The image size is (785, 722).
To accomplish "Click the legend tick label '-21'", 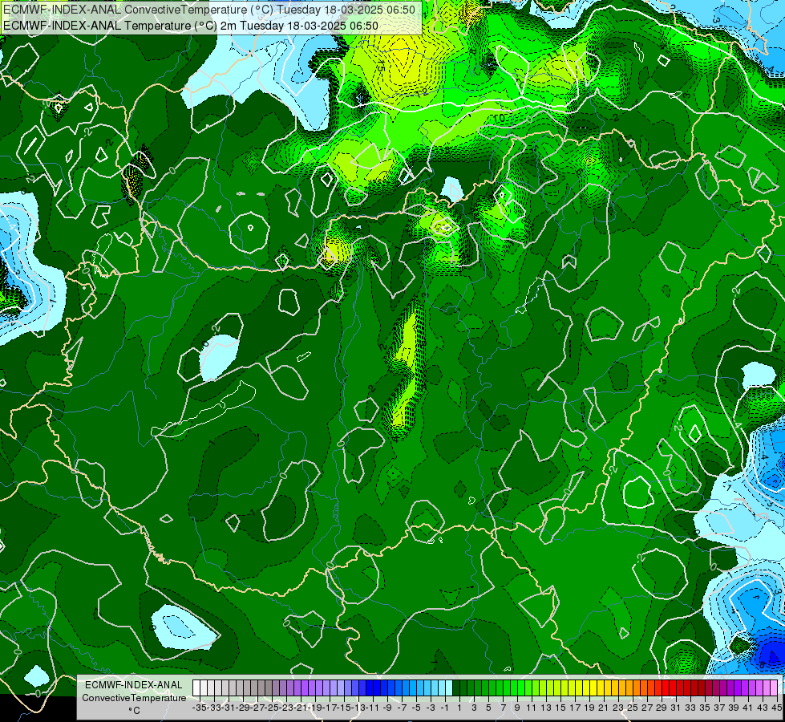I will [x=301, y=708].
